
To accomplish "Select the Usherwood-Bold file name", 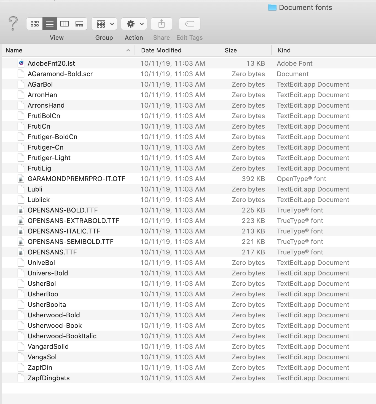I will point(54,315).
